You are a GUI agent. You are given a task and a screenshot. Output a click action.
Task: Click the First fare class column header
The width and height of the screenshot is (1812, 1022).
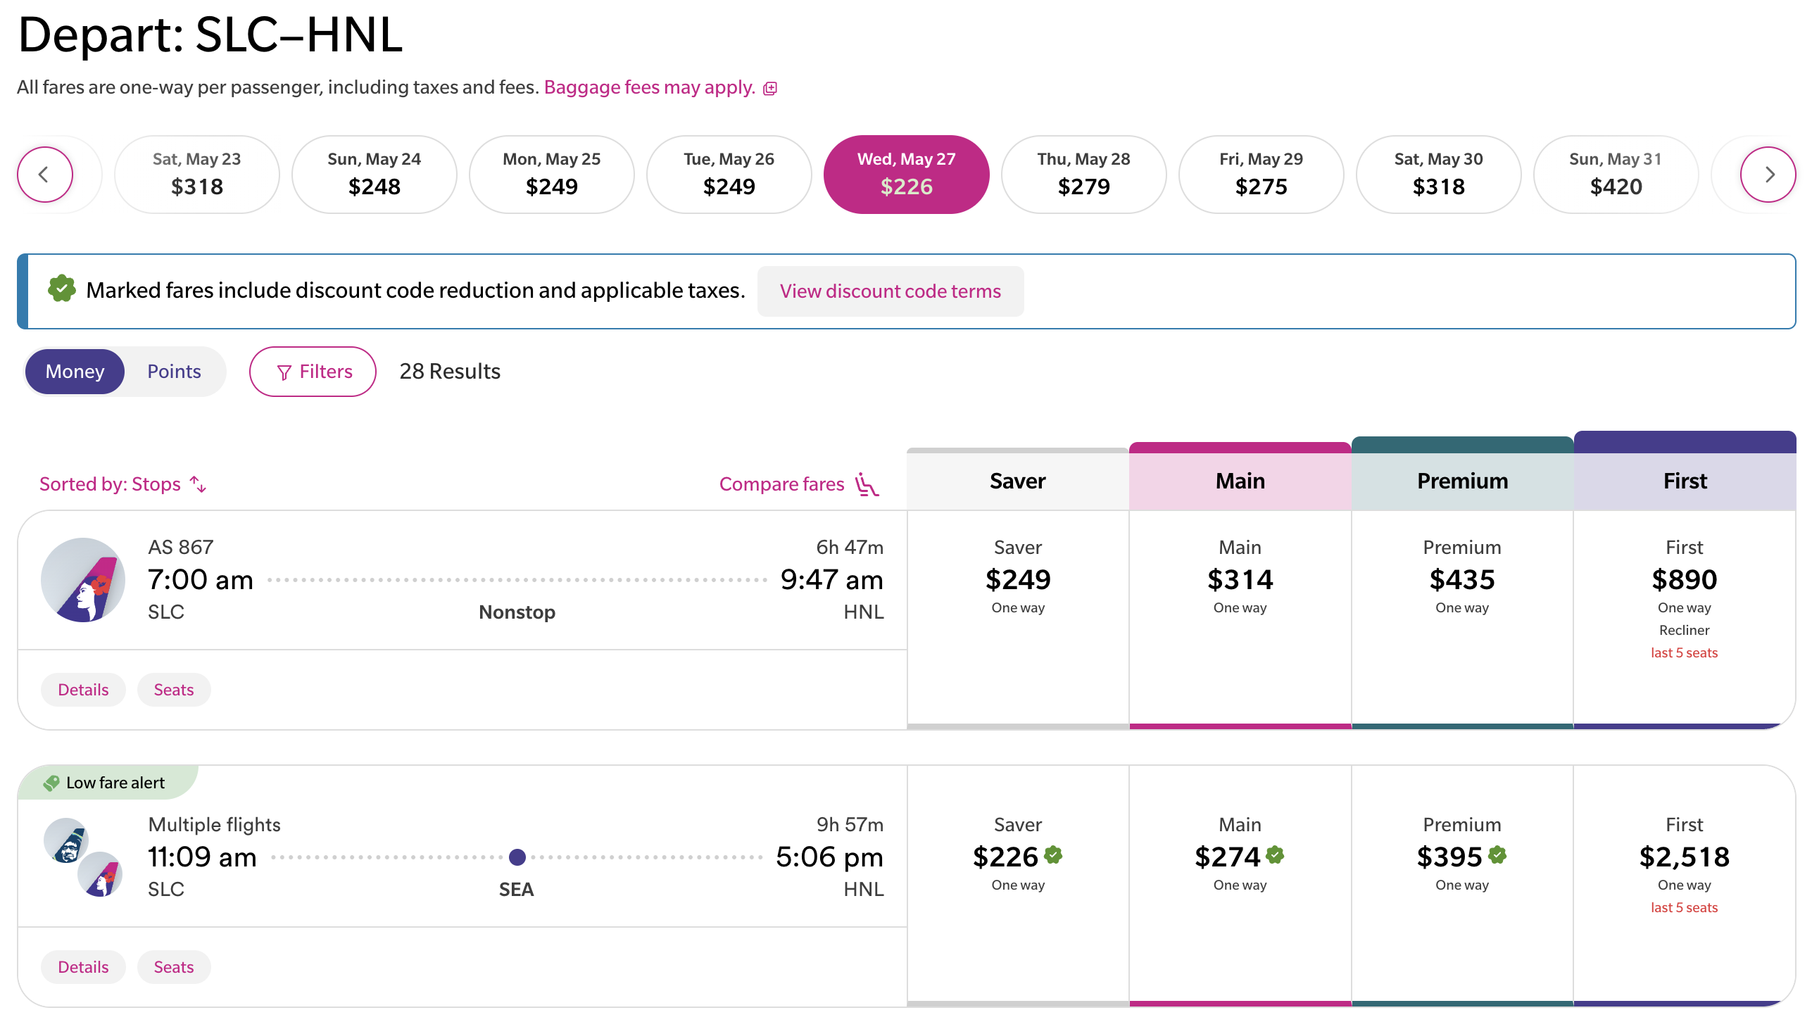pyautogui.click(x=1685, y=481)
